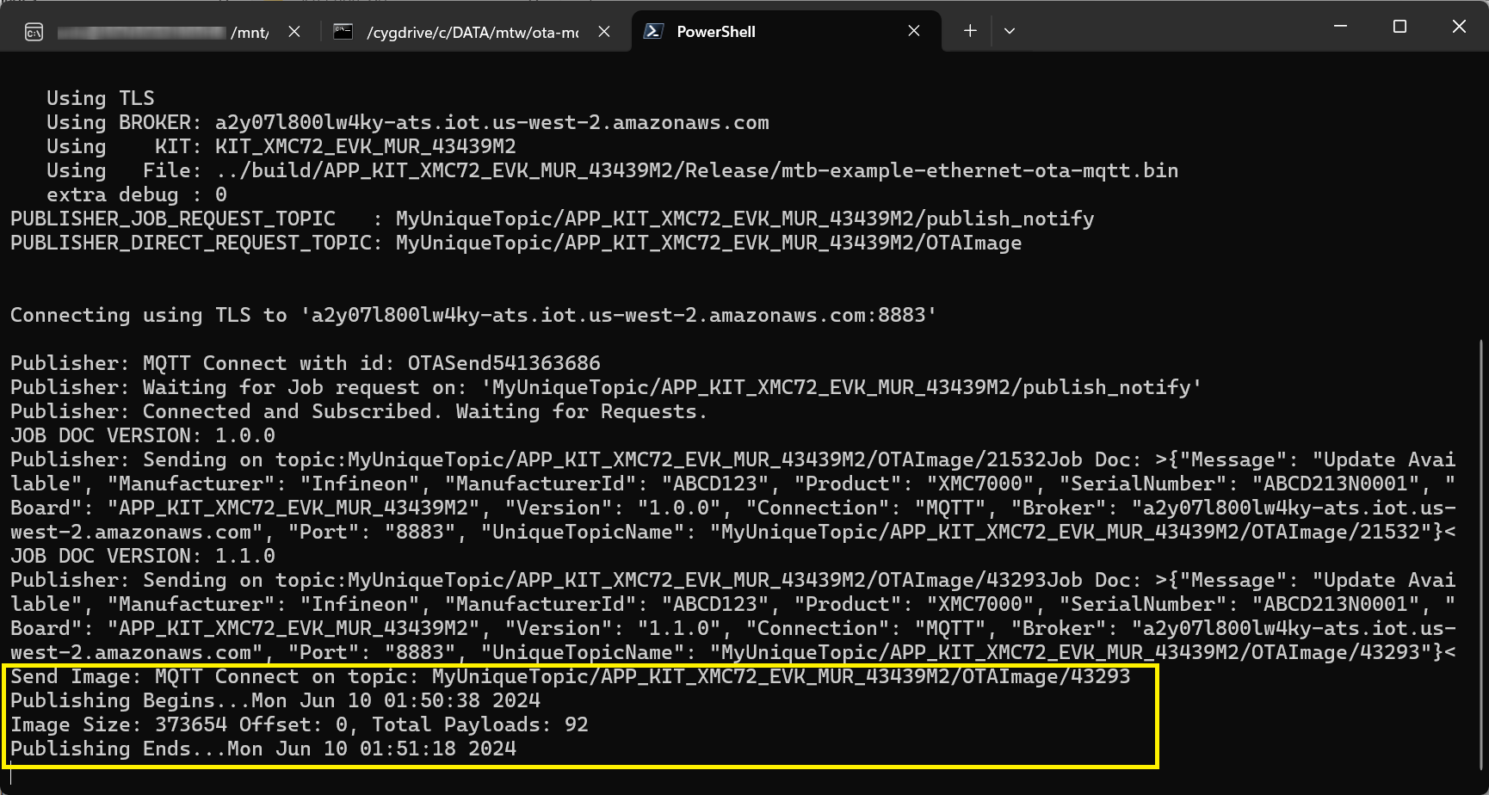Maximize the terminal window

tap(1399, 27)
